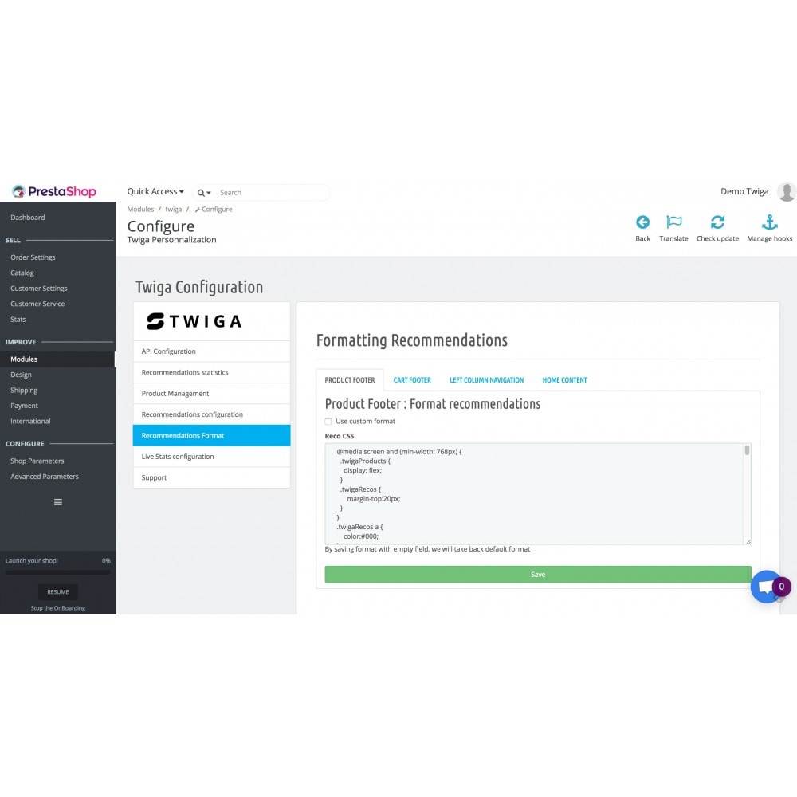Click the magnifier search icon dropdown
797x797 pixels.
coord(204,193)
